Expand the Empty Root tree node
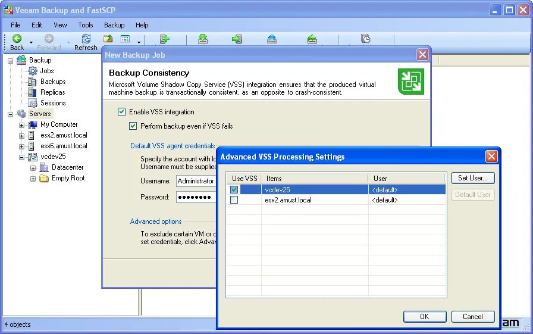Viewport: 533px width, 334px height. click(x=33, y=179)
